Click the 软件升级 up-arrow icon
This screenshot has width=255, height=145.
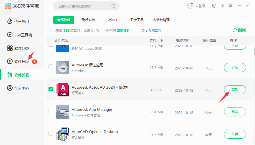pyautogui.click(x=10, y=61)
